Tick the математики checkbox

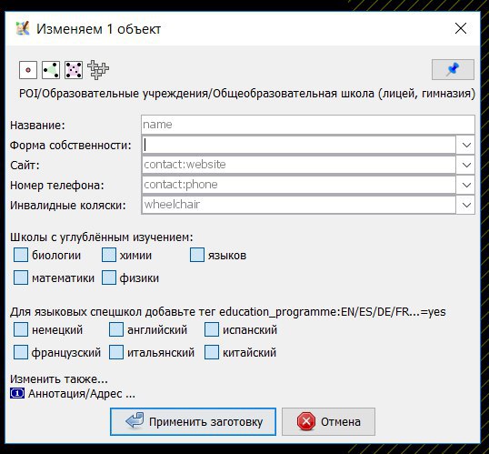21,277
